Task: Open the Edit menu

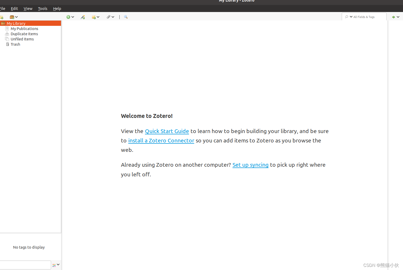Action: (x=14, y=9)
